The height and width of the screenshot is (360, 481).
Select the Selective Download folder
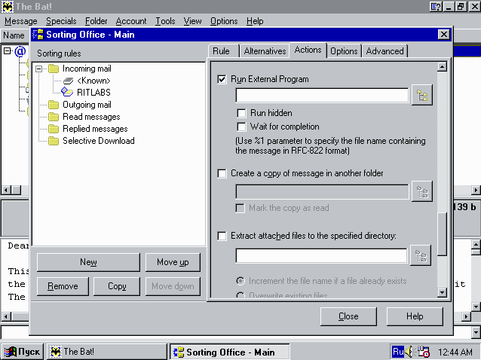99,141
